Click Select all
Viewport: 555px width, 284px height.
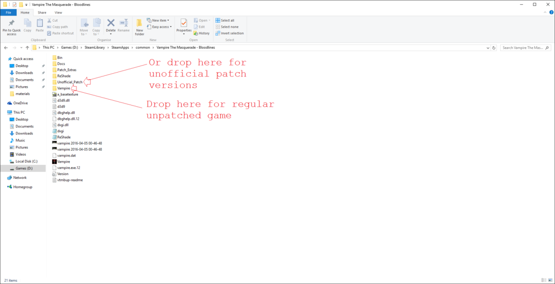(225, 21)
